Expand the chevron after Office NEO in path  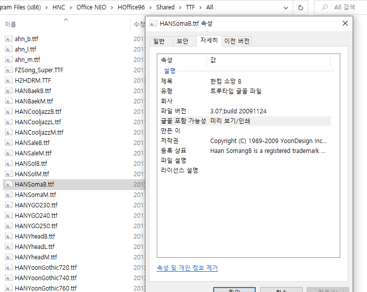112,7
